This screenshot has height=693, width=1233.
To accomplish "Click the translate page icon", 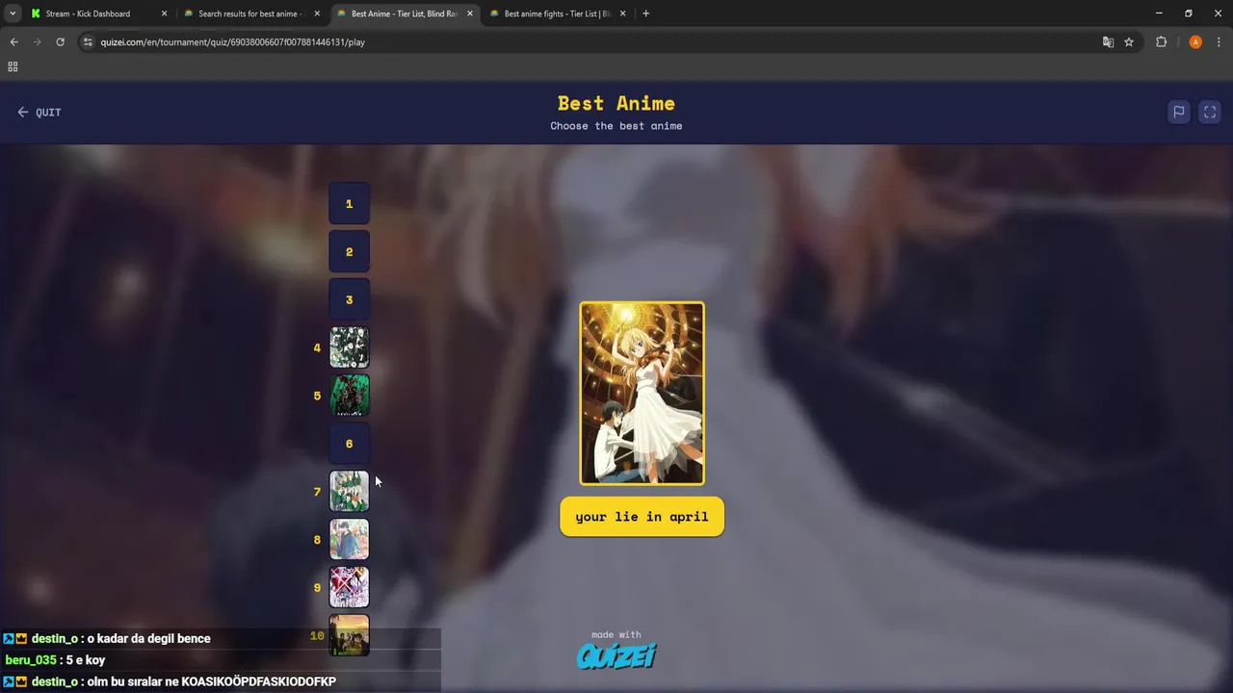I will pos(1108,42).
